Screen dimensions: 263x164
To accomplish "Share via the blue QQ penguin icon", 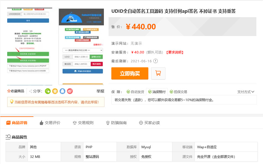I will 62,91.
